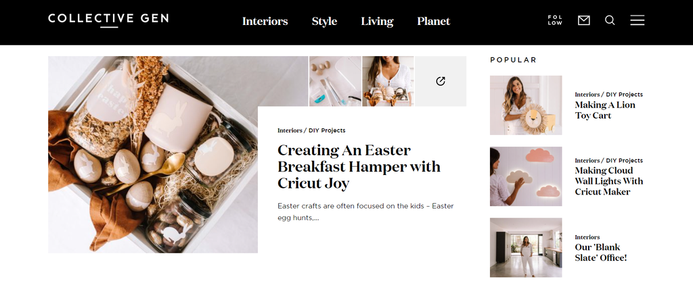Click the cloud wall lights thumbnail
This screenshot has height=281, width=693.
pyautogui.click(x=526, y=176)
